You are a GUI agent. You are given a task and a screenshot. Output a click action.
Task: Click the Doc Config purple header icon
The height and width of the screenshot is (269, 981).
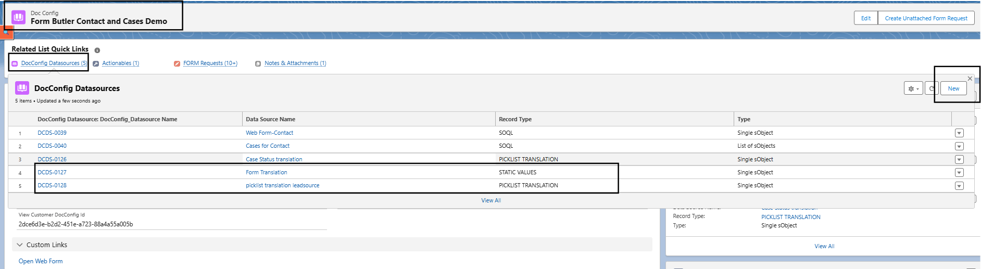(18, 17)
